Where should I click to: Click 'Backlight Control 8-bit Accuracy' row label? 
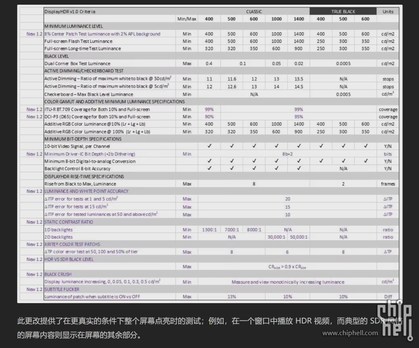(77, 168)
